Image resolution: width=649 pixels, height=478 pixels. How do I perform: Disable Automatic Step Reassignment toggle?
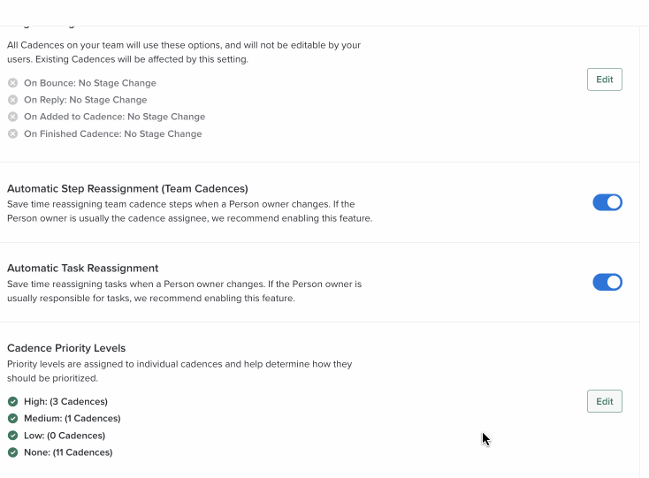[607, 202]
